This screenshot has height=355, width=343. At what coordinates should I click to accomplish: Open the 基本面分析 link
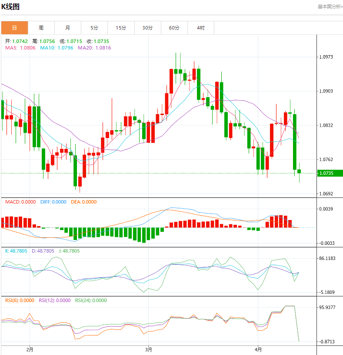coord(330,7)
